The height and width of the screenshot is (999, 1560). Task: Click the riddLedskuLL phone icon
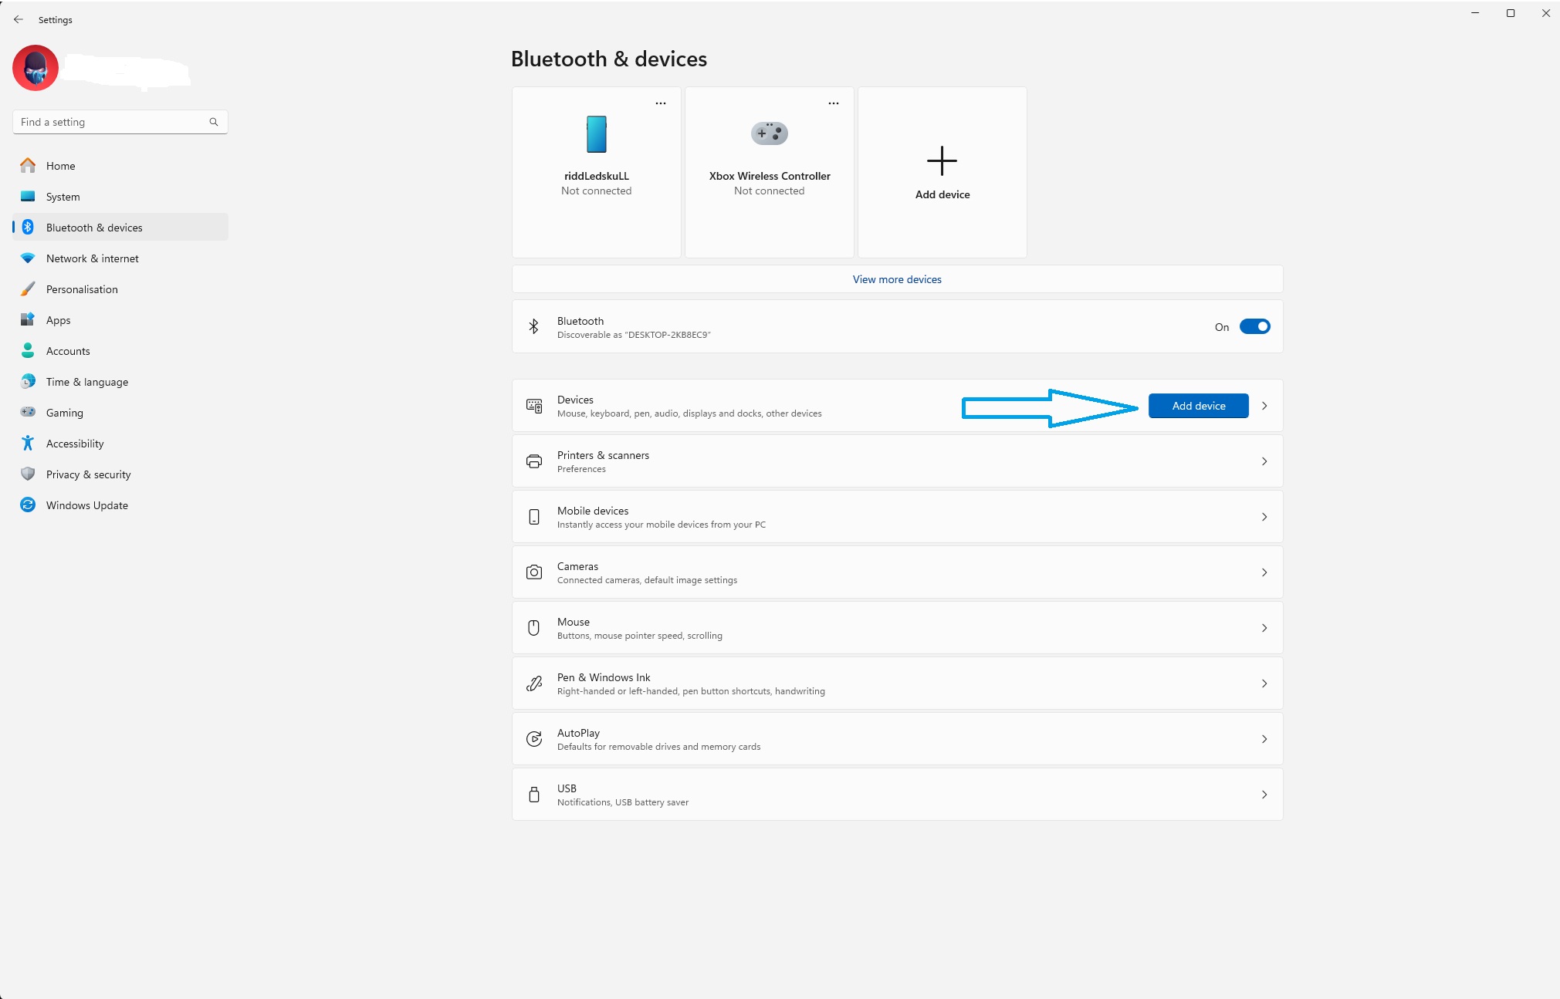point(596,134)
